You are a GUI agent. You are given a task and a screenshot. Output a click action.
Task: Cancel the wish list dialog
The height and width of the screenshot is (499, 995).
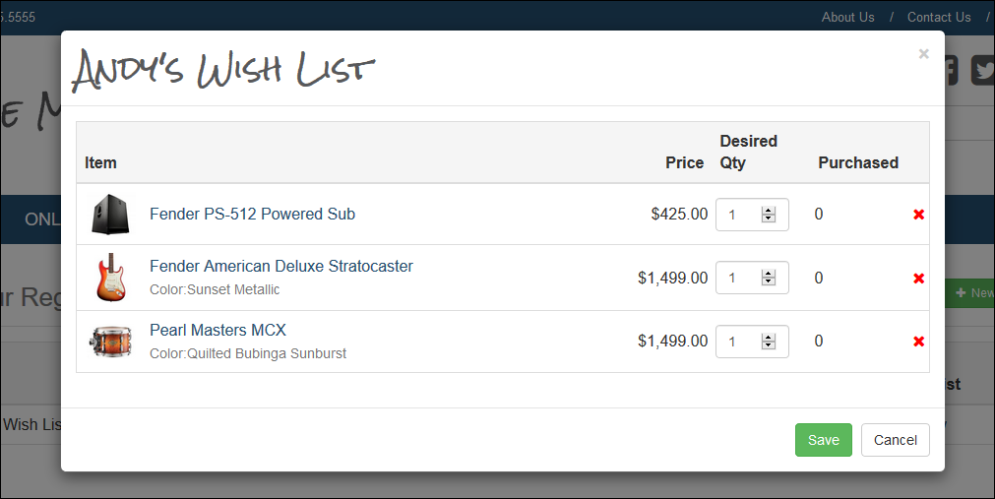(895, 440)
